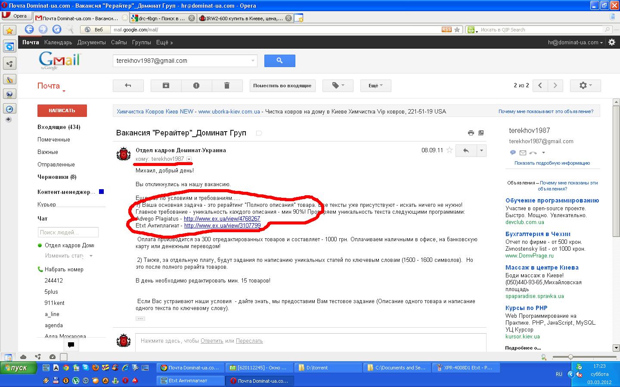
Task: Click the blue color square beside Контент-менеджер label
Action: (x=102, y=192)
